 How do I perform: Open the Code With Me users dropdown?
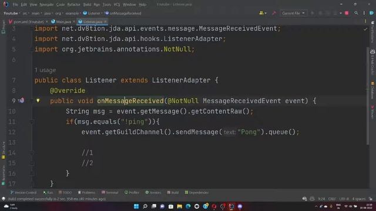click(263, 13)
